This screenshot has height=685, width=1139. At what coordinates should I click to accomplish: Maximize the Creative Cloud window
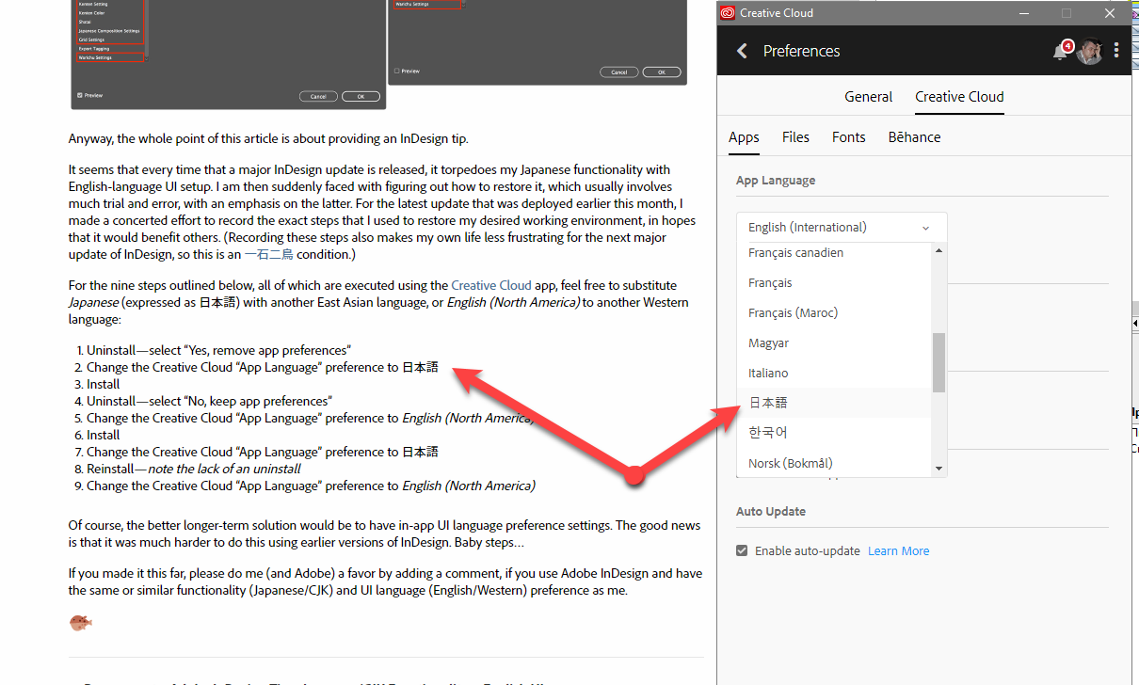pyautogui.click(x=1067, y=13)
